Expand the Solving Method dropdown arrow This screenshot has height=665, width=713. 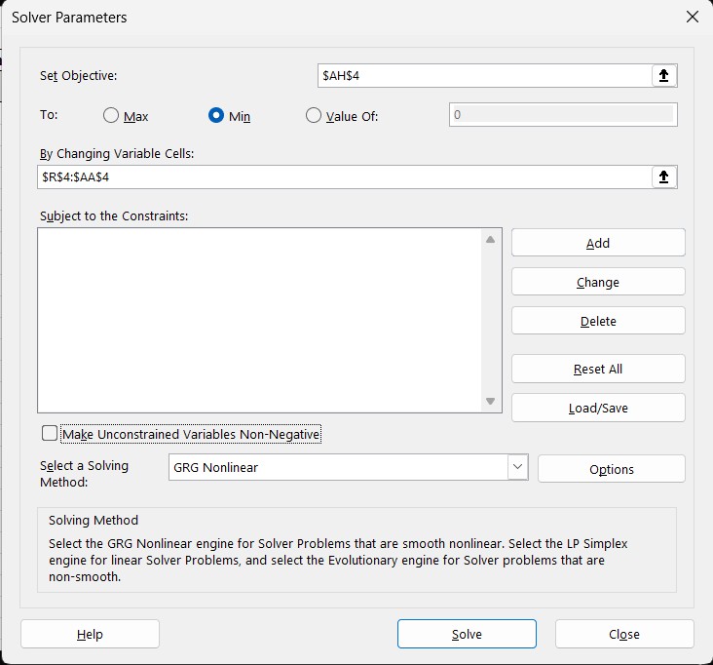(517, 467)
